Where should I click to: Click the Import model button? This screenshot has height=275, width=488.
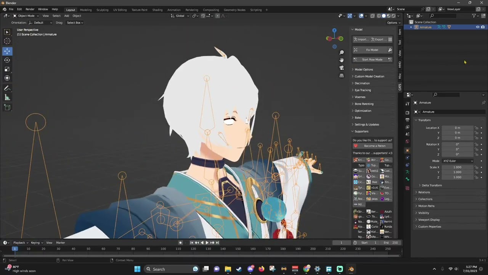point(361,39)
